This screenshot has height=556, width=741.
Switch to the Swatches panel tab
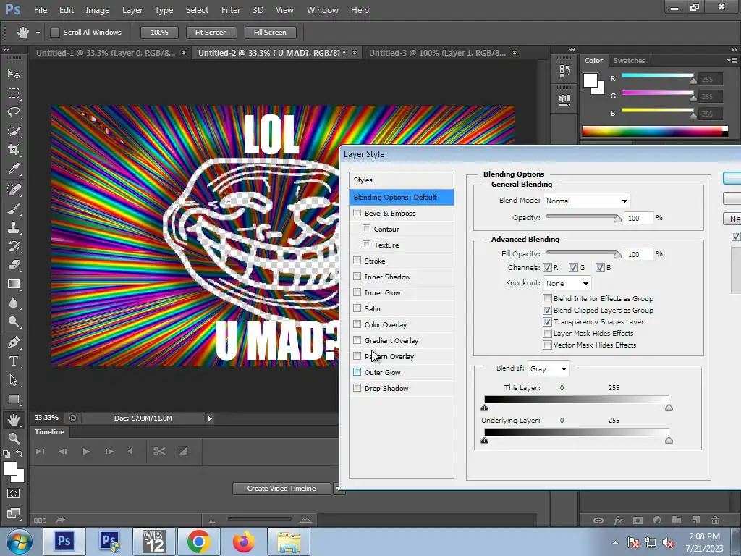point(629,61)
